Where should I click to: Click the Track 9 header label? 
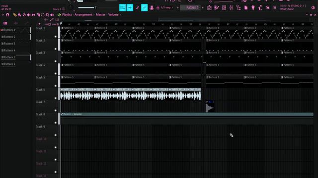click(41, 127)
